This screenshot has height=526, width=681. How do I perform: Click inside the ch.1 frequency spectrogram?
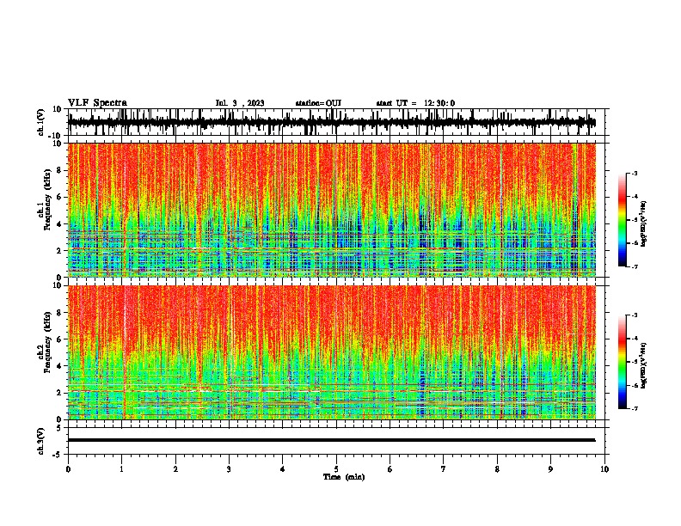click(331, 210)
